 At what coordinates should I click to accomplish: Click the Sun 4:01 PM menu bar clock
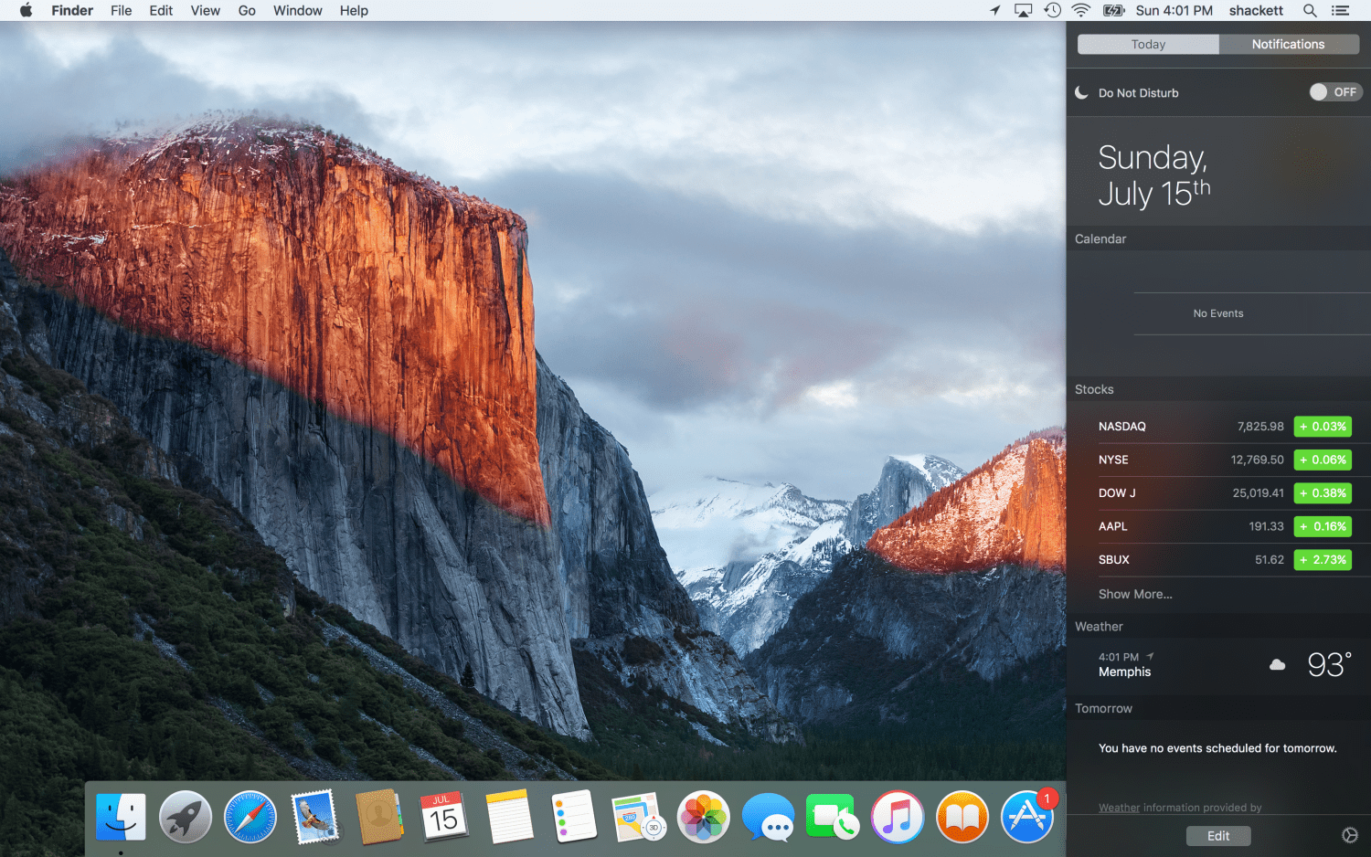(1174, 10)
